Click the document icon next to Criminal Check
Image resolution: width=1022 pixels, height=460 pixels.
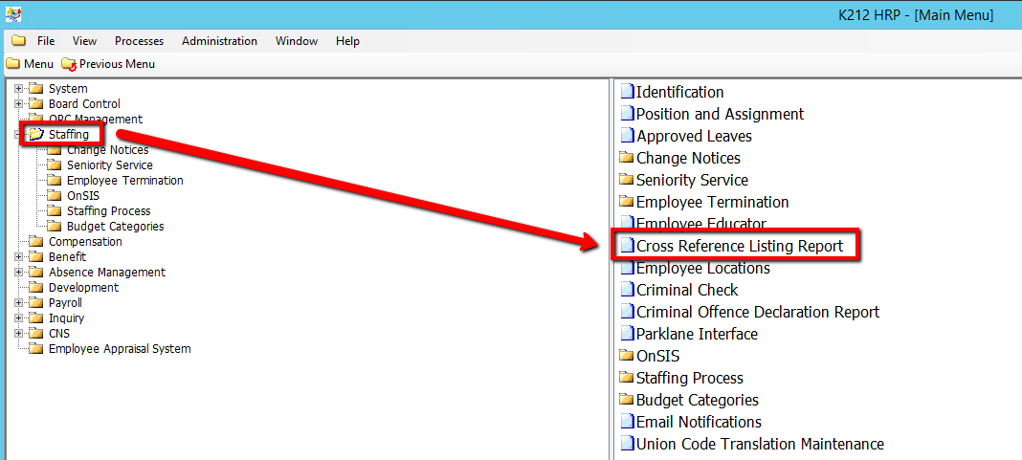[x=628, y=290]
